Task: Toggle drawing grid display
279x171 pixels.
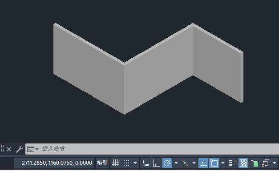Action: (x=115, y=163)
